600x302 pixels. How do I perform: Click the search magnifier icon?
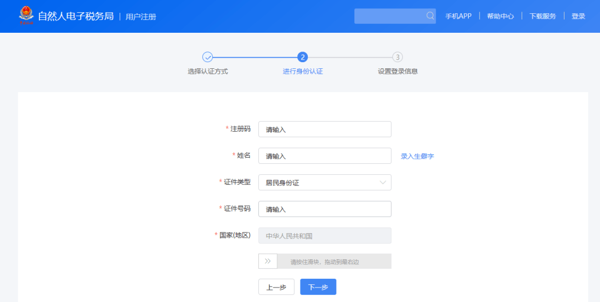(x=430, y=16)
